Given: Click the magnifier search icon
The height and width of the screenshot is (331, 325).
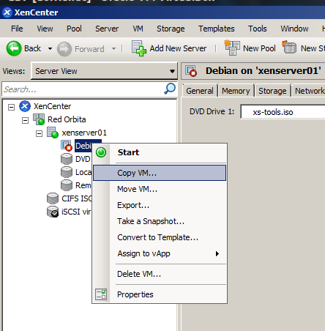Looking at the screenshot, I should 170,89.
